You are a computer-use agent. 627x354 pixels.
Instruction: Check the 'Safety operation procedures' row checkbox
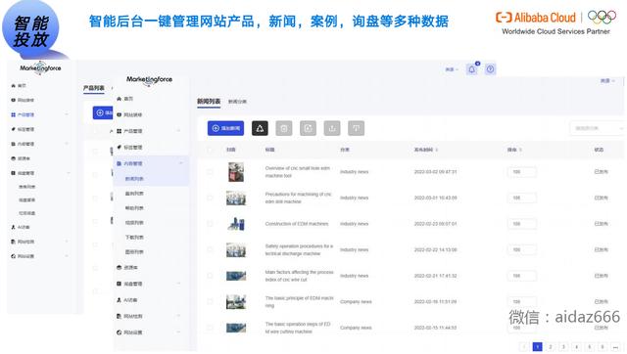click(x=210, y=249)
